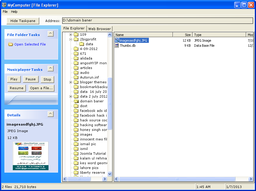The image size is (256, 191).
Task: Click the computer icon in the title bar
Action: click(4, 5)
